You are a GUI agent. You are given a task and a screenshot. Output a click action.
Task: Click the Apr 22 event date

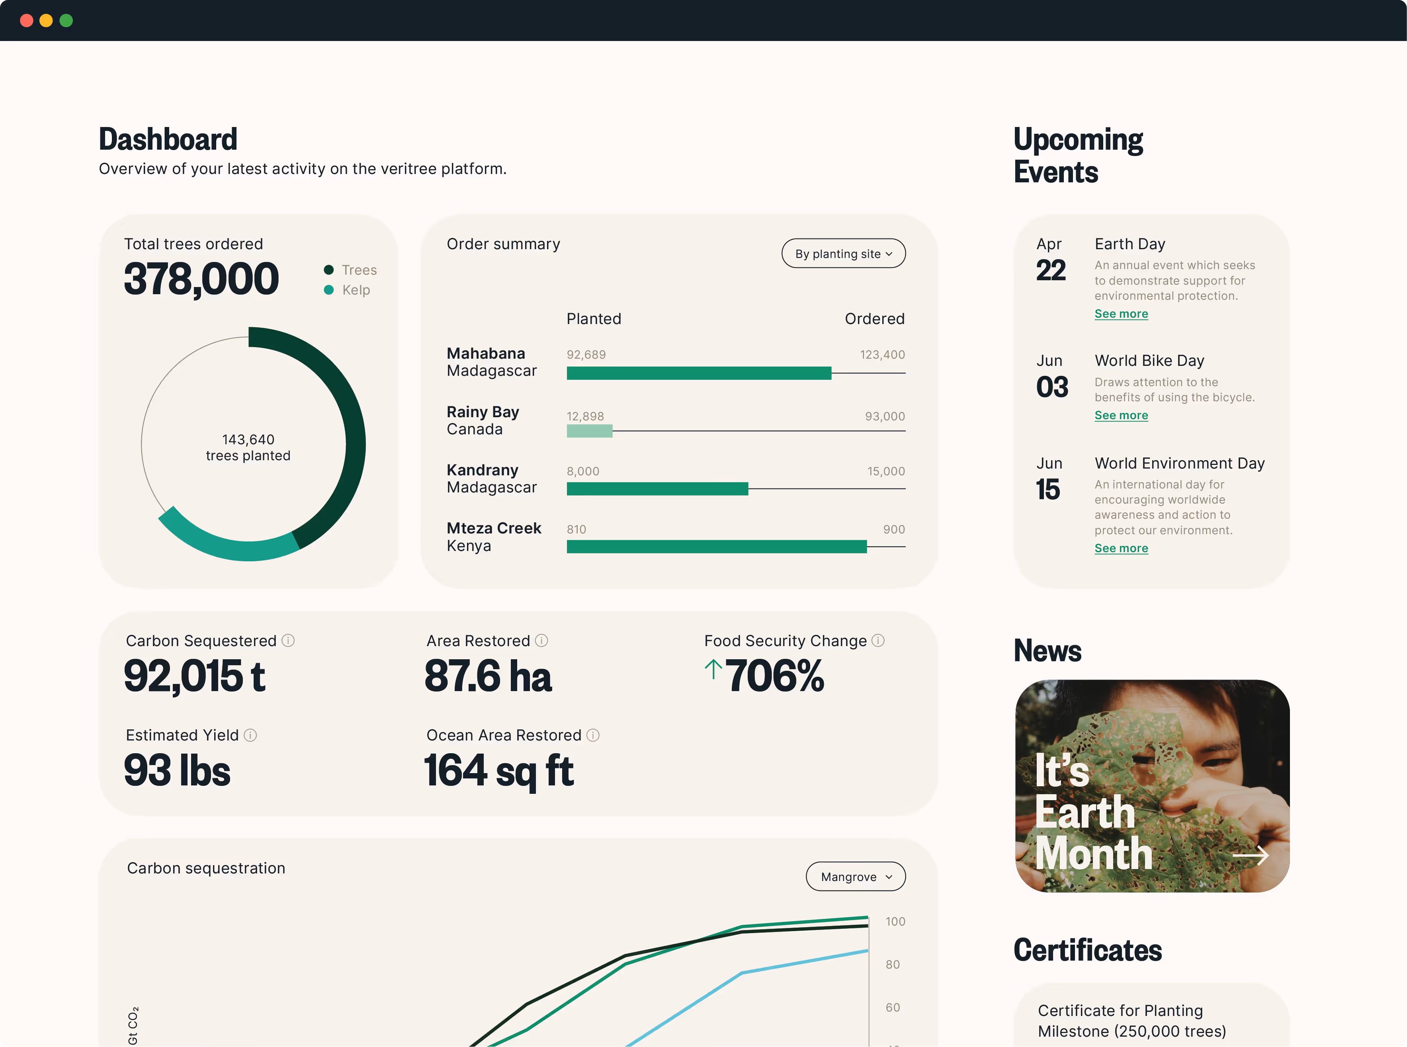pos(1051,260)
